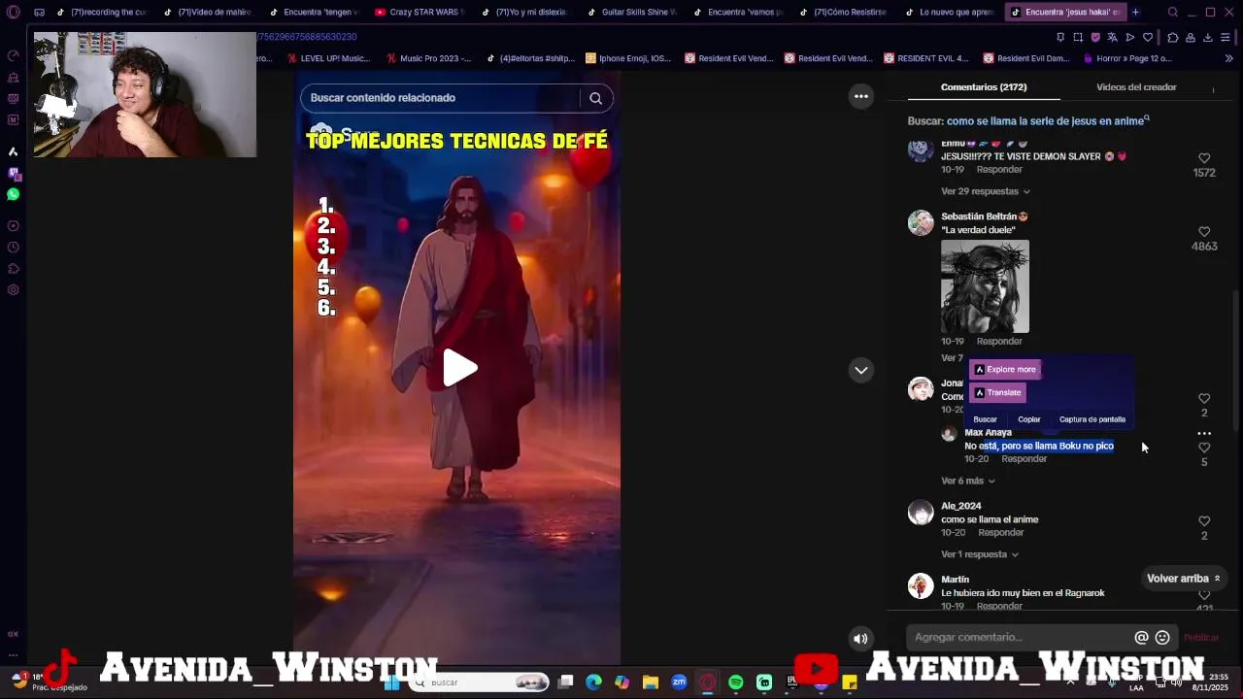Click the 'Volver arriba' button
1243x699 pixels.
click(1183, 579)
